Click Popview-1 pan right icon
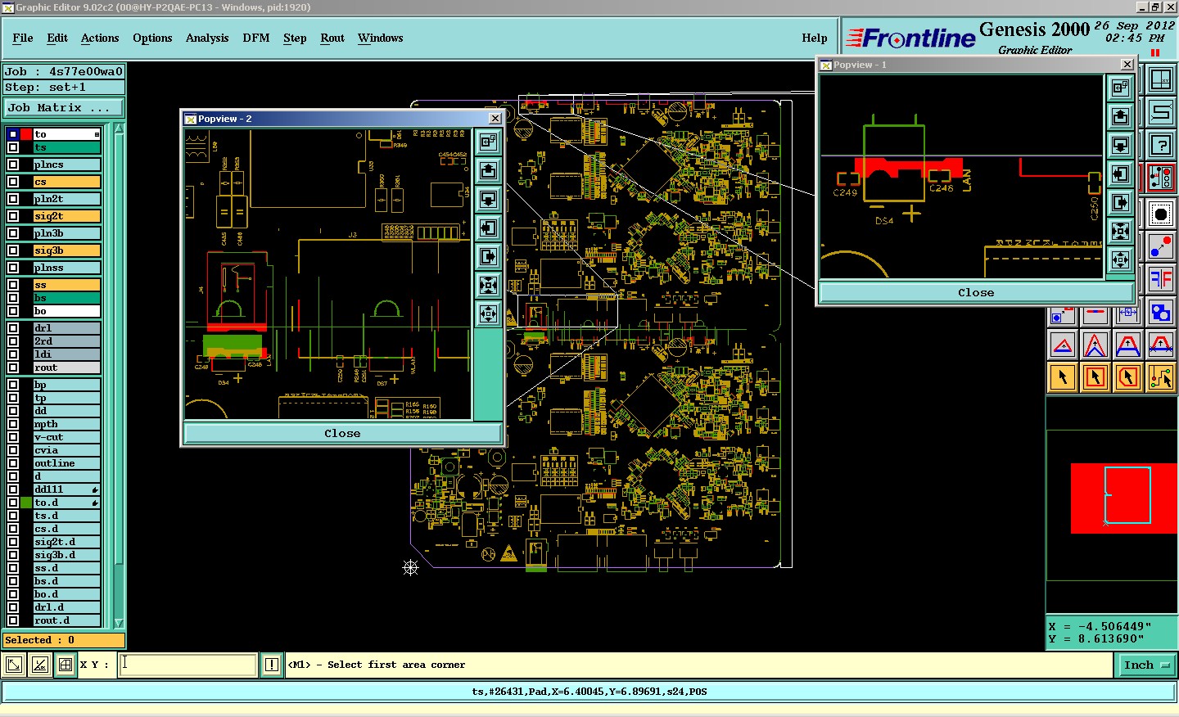 pos(1120,202)
